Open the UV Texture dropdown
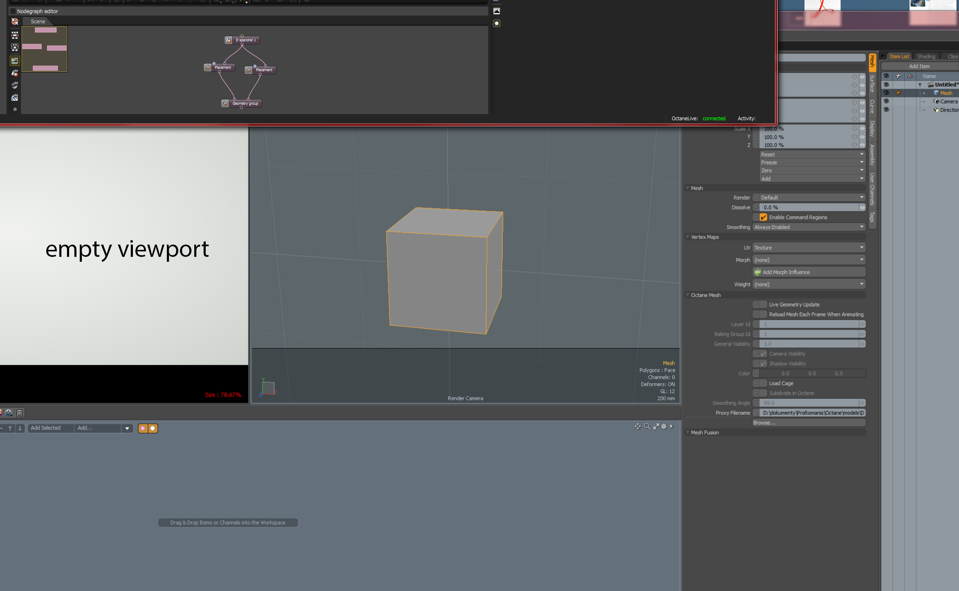Viewport: 959px width, 591px height. [809, 247]
